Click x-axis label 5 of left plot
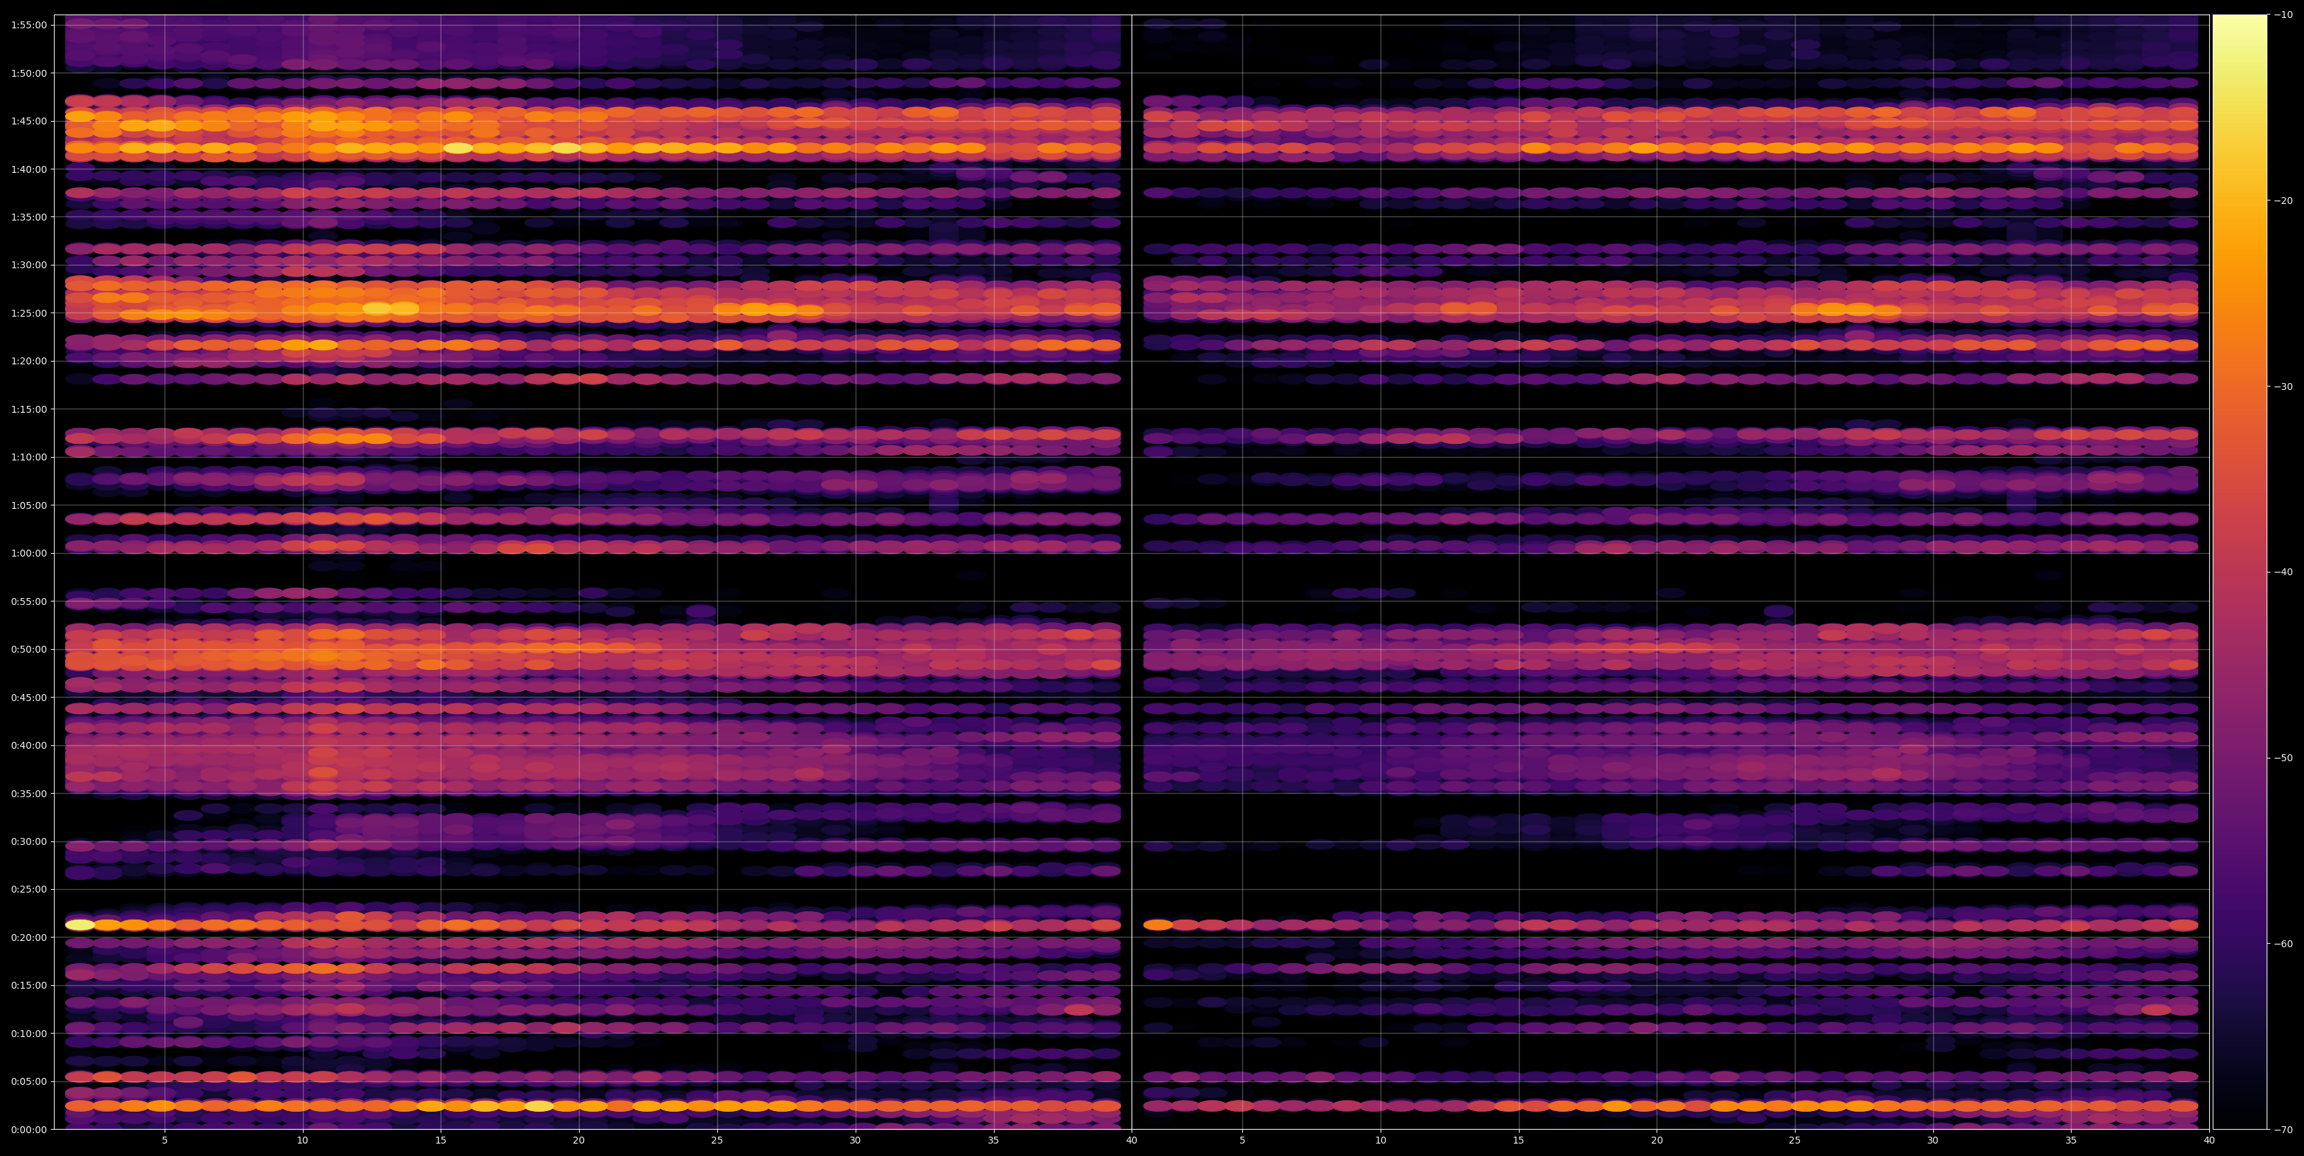 coord(165,1141)
